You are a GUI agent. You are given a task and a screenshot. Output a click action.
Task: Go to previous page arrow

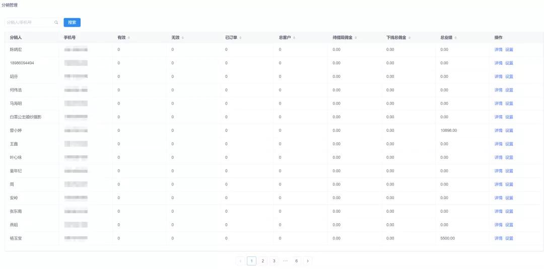pyautogui.click(x=240, y=261)
